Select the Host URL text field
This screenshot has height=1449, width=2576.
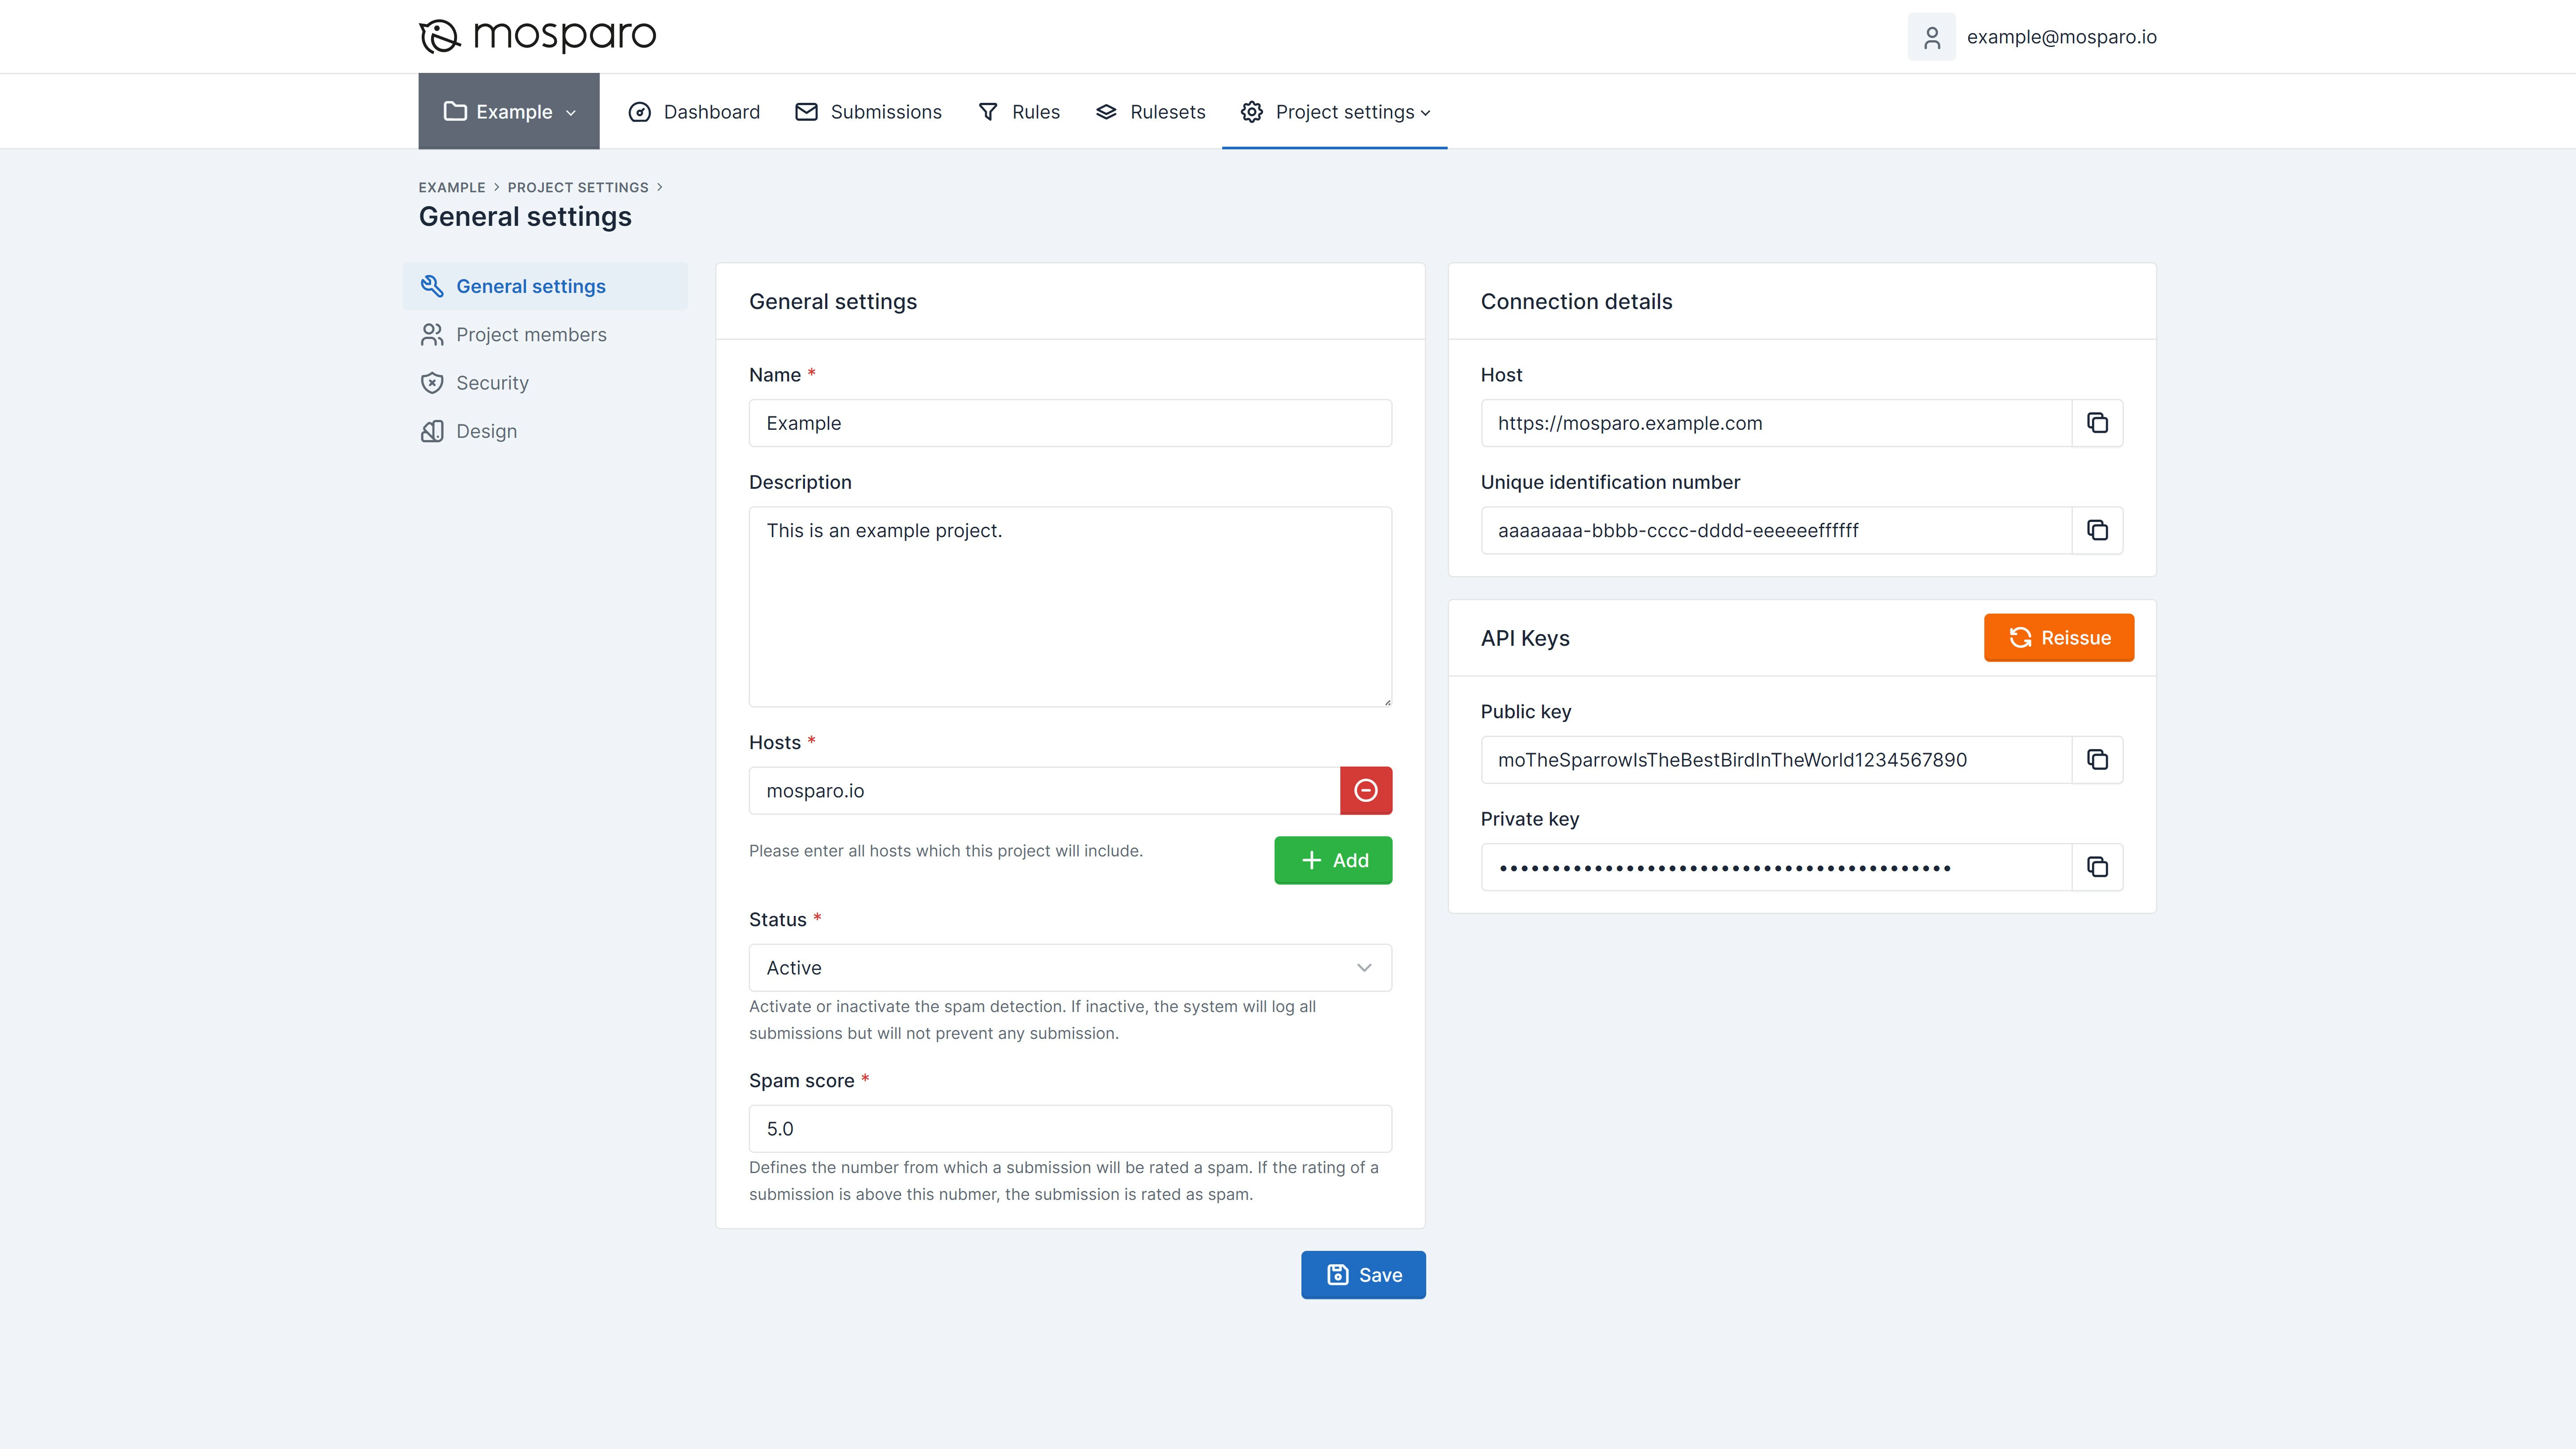(x=1776, y=423)
